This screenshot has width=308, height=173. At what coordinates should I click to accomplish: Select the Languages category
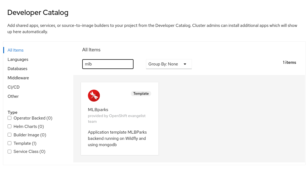tap(18, 59)
